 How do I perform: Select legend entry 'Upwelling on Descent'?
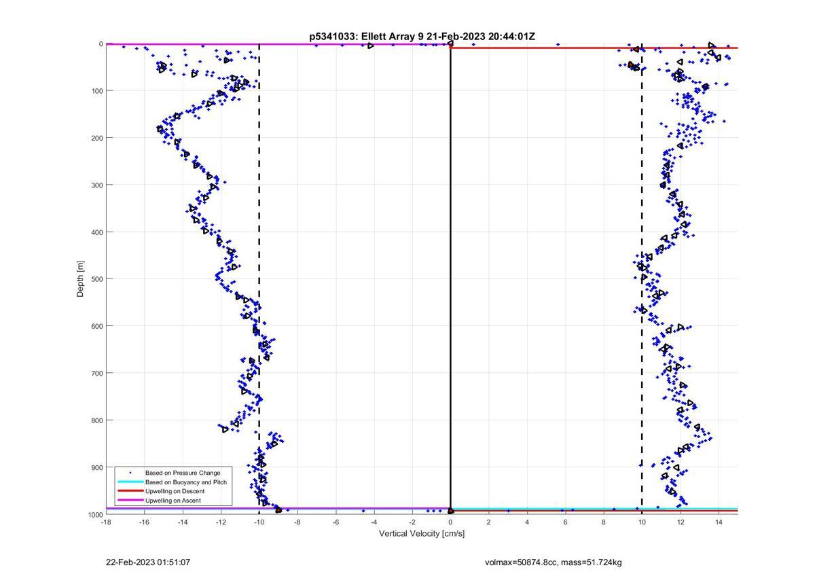point(175,491)
